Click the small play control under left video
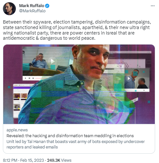Screen dimensions: 159x163 pyautogui.click(x=26, y=78)
